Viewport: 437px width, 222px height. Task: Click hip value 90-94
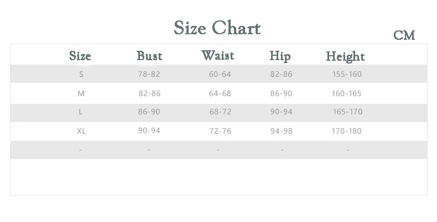[281, 112]
